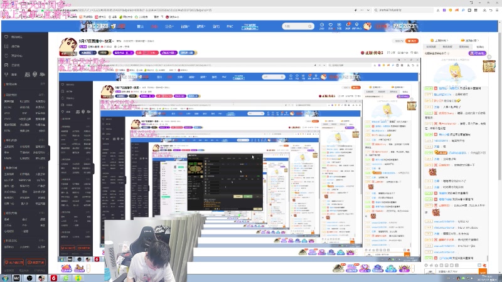Image resolution: width=502 pixels, height=282 pixels.
Task: Click the user avatar in Douyu header
Action: (x=367, y=26)
